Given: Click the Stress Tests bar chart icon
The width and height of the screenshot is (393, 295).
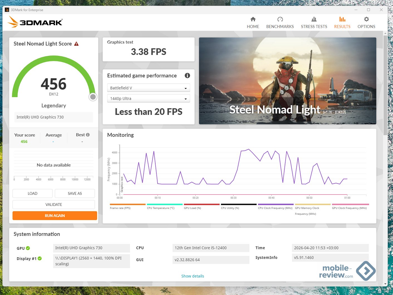Looking at the screenshot, I should pos(314,19).
